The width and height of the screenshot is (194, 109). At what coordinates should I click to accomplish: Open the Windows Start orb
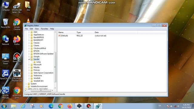click(4, 106)
